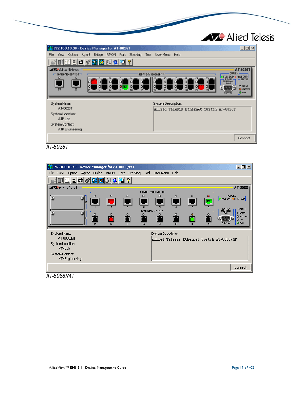Click monitor terminal icon in AT-8026T toolbar

coord(122,62)
